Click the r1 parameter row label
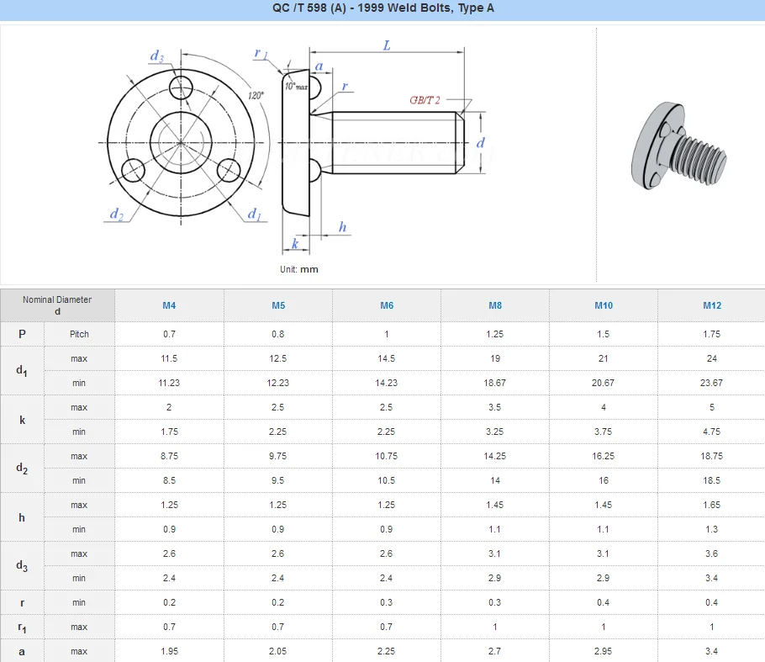Viewport: 765px width, 662px height. 22,628
